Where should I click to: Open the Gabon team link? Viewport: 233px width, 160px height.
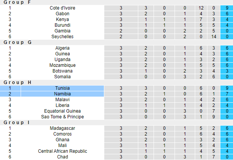tap(62, 14)
